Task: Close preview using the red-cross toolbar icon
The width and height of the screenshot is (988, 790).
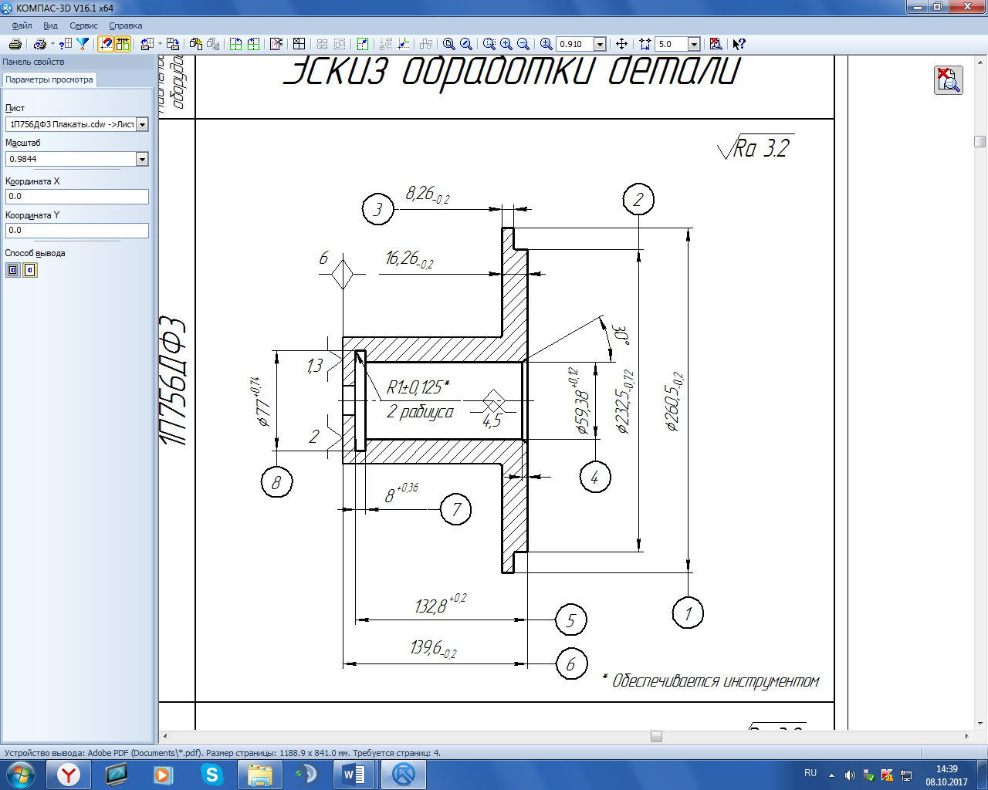Action: [x=716, y=44]
